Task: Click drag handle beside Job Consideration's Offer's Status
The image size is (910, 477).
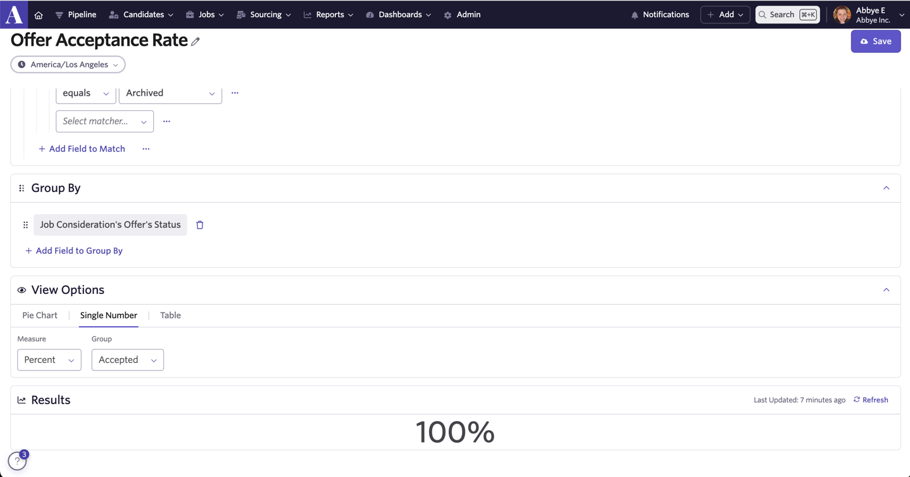Action: tap(25, 225)
